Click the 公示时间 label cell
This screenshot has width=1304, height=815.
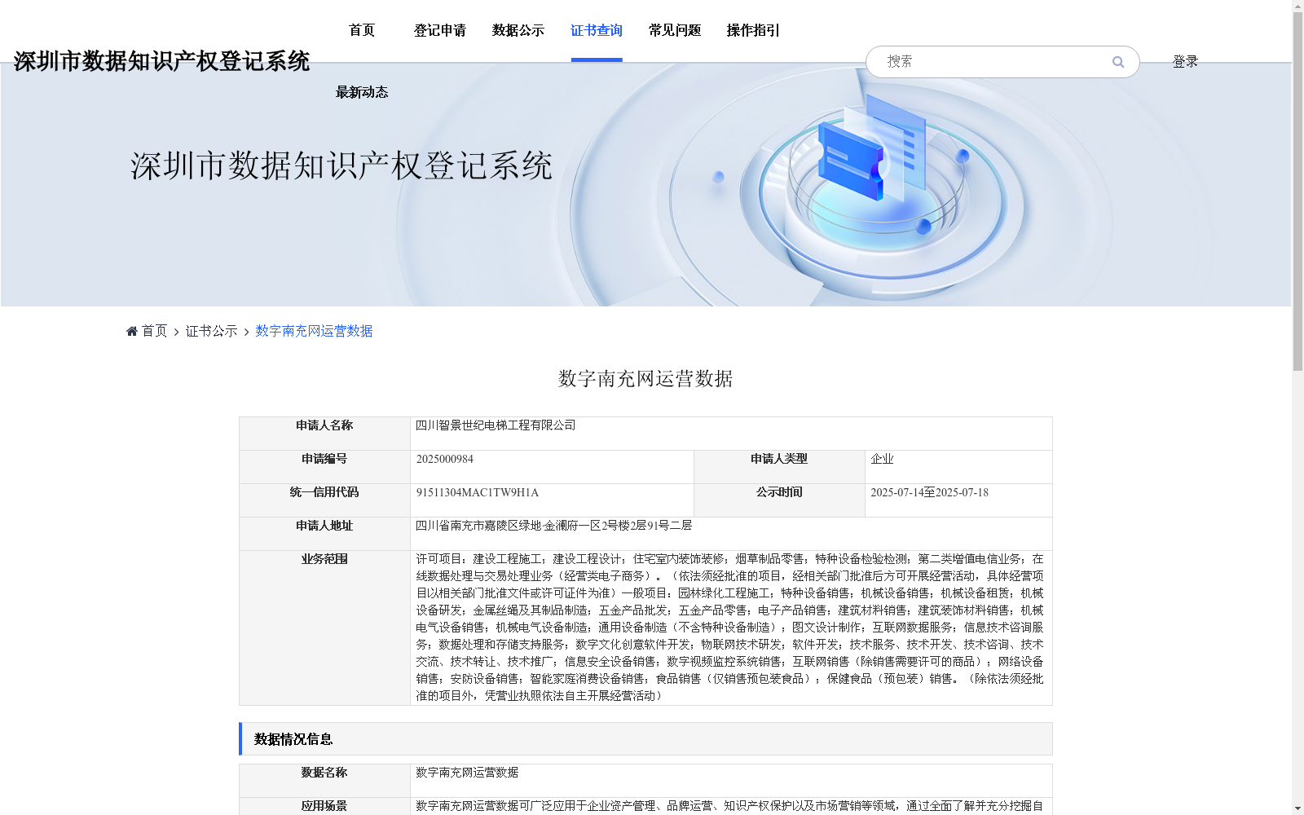pyautogui.click(x=779, y=500)
